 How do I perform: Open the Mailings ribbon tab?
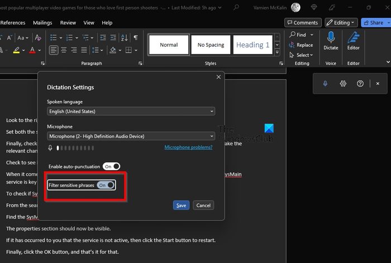[42, 23]
